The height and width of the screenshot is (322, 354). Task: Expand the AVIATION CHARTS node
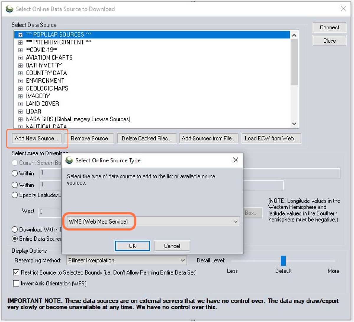pyautogui.click(x=20, y=58)
